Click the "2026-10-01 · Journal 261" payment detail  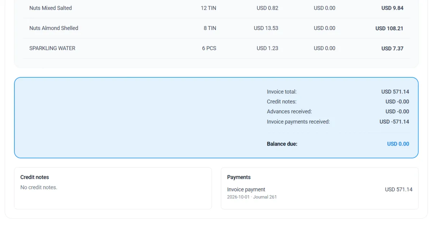tap(252, 197)
